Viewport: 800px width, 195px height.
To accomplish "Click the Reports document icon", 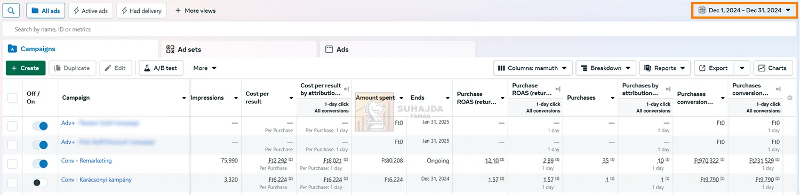I will pyautogui.click(x=648, y=68).
